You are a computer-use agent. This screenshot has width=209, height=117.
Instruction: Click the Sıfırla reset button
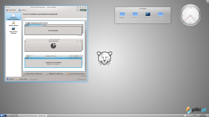coord(34,79)
